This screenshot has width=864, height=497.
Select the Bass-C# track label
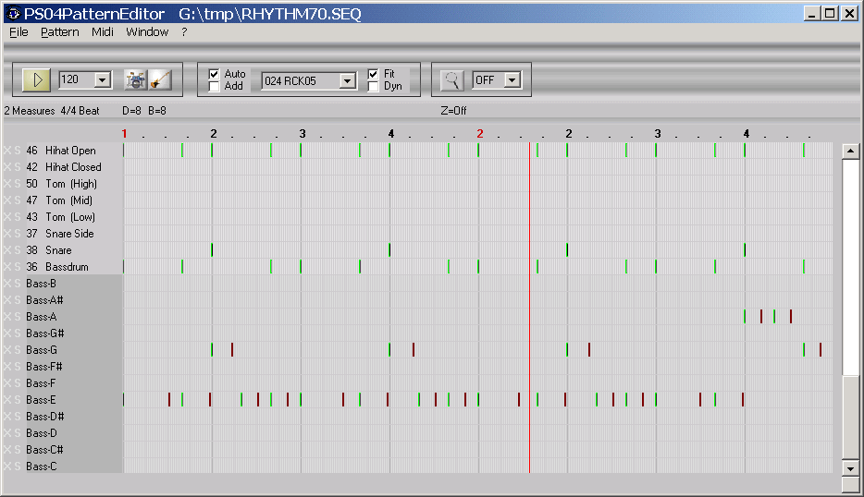pyautogui.click(x=44, y=450)
